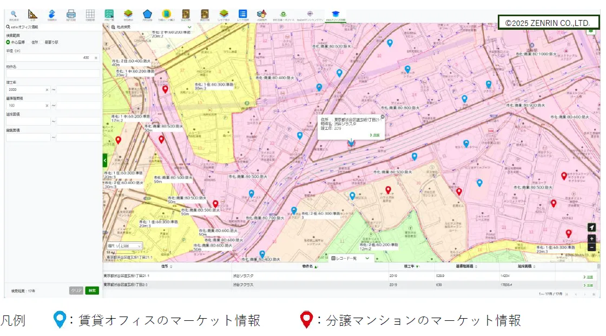The height and width of the screenshot is (336, 606).
Task: Close the 渋谷ソラスタ info popup
Action: click(383, 116)
